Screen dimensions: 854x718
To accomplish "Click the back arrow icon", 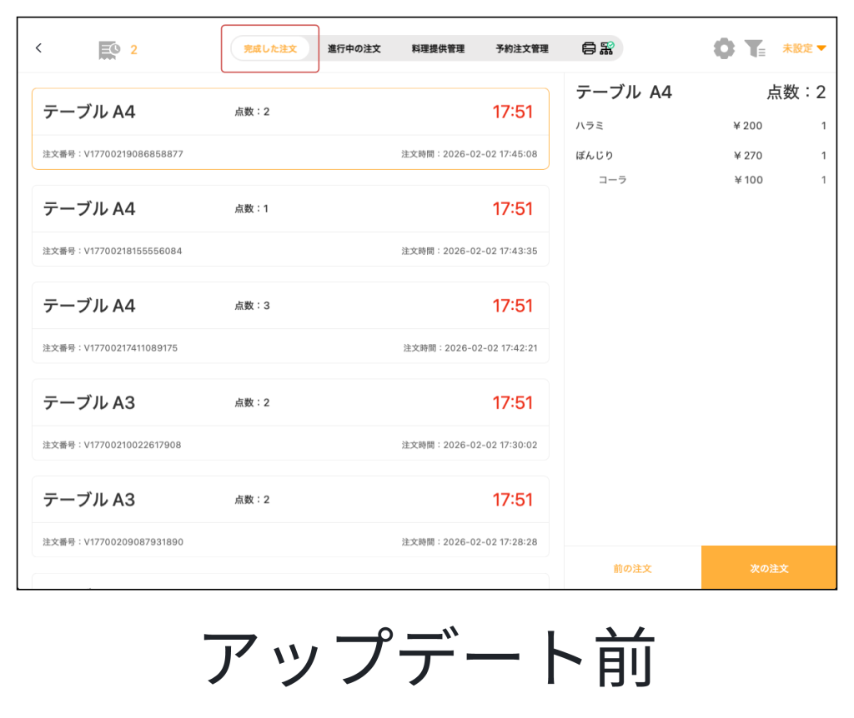I will click(38, 48).
